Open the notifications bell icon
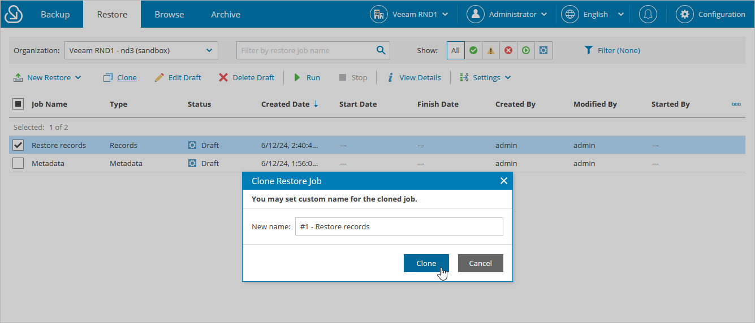 click(648, 14)
